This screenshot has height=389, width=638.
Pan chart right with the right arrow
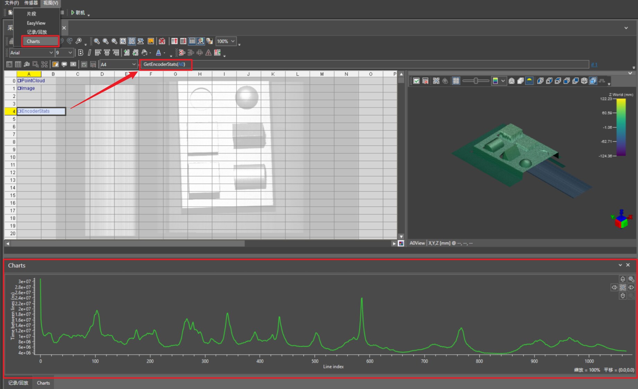point(631,287)
